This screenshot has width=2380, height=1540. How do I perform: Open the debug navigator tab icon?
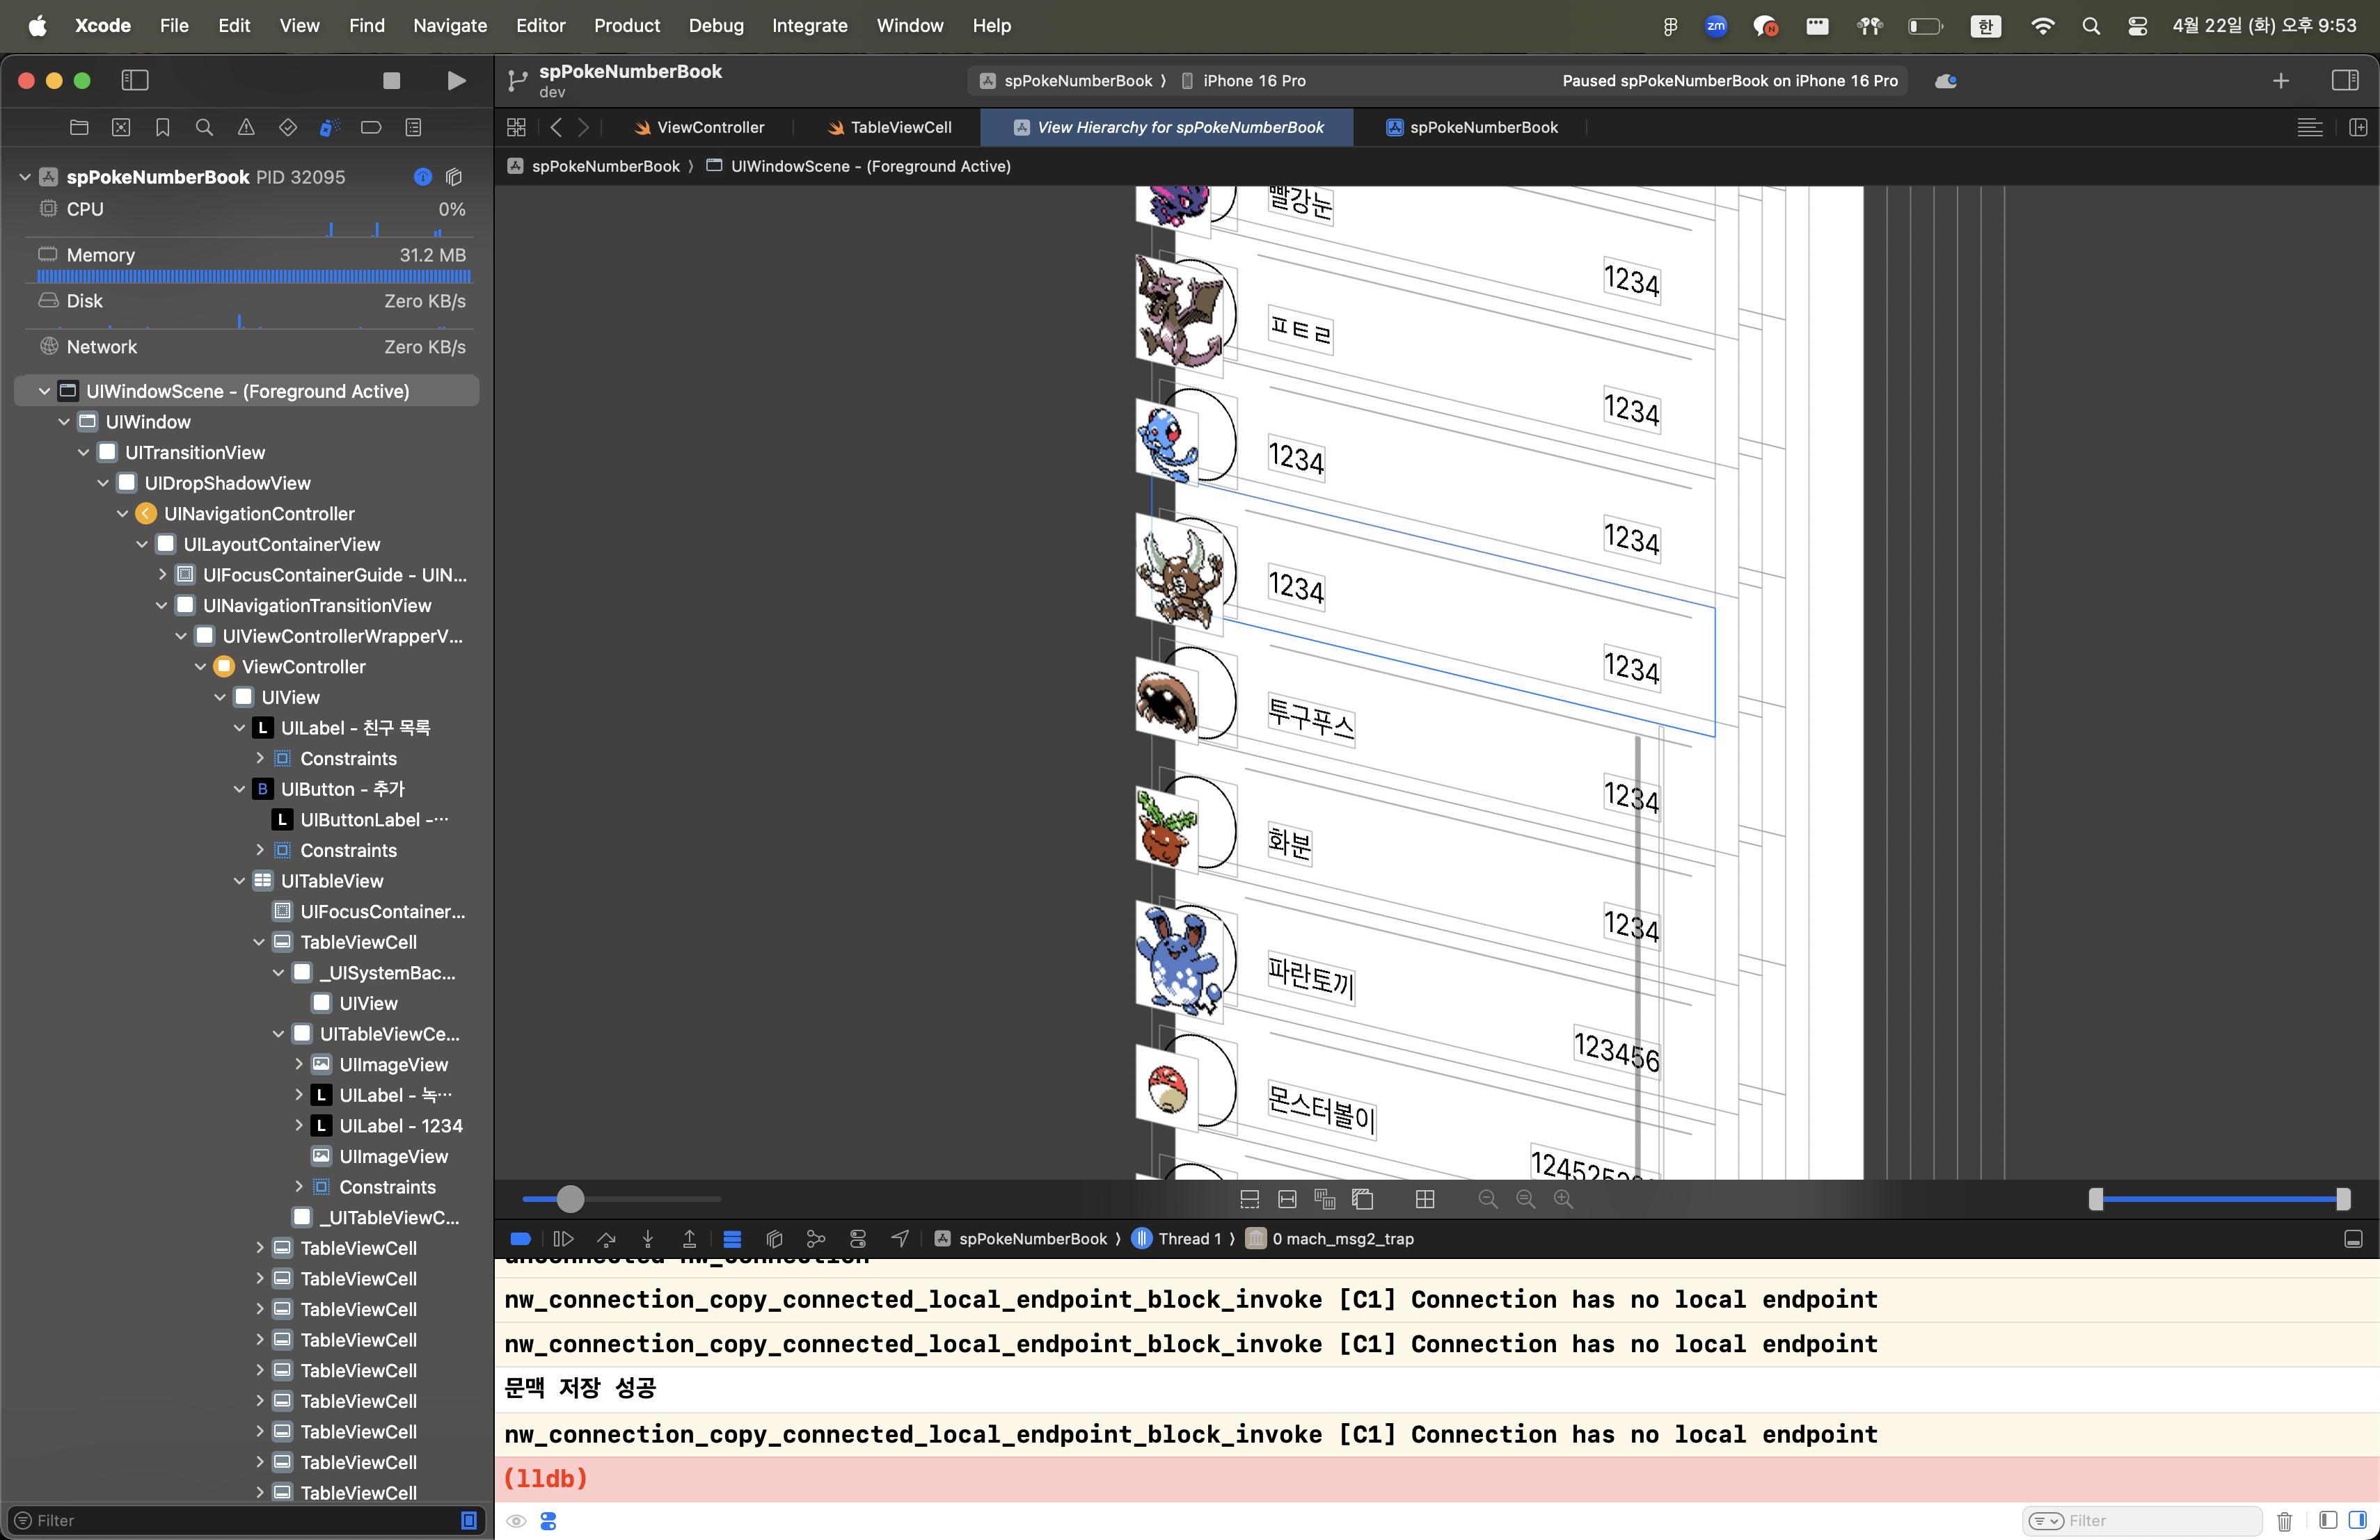pyautogui.click(x=329, y=127)
